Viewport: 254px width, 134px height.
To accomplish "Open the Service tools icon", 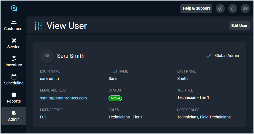I will 14,41.
